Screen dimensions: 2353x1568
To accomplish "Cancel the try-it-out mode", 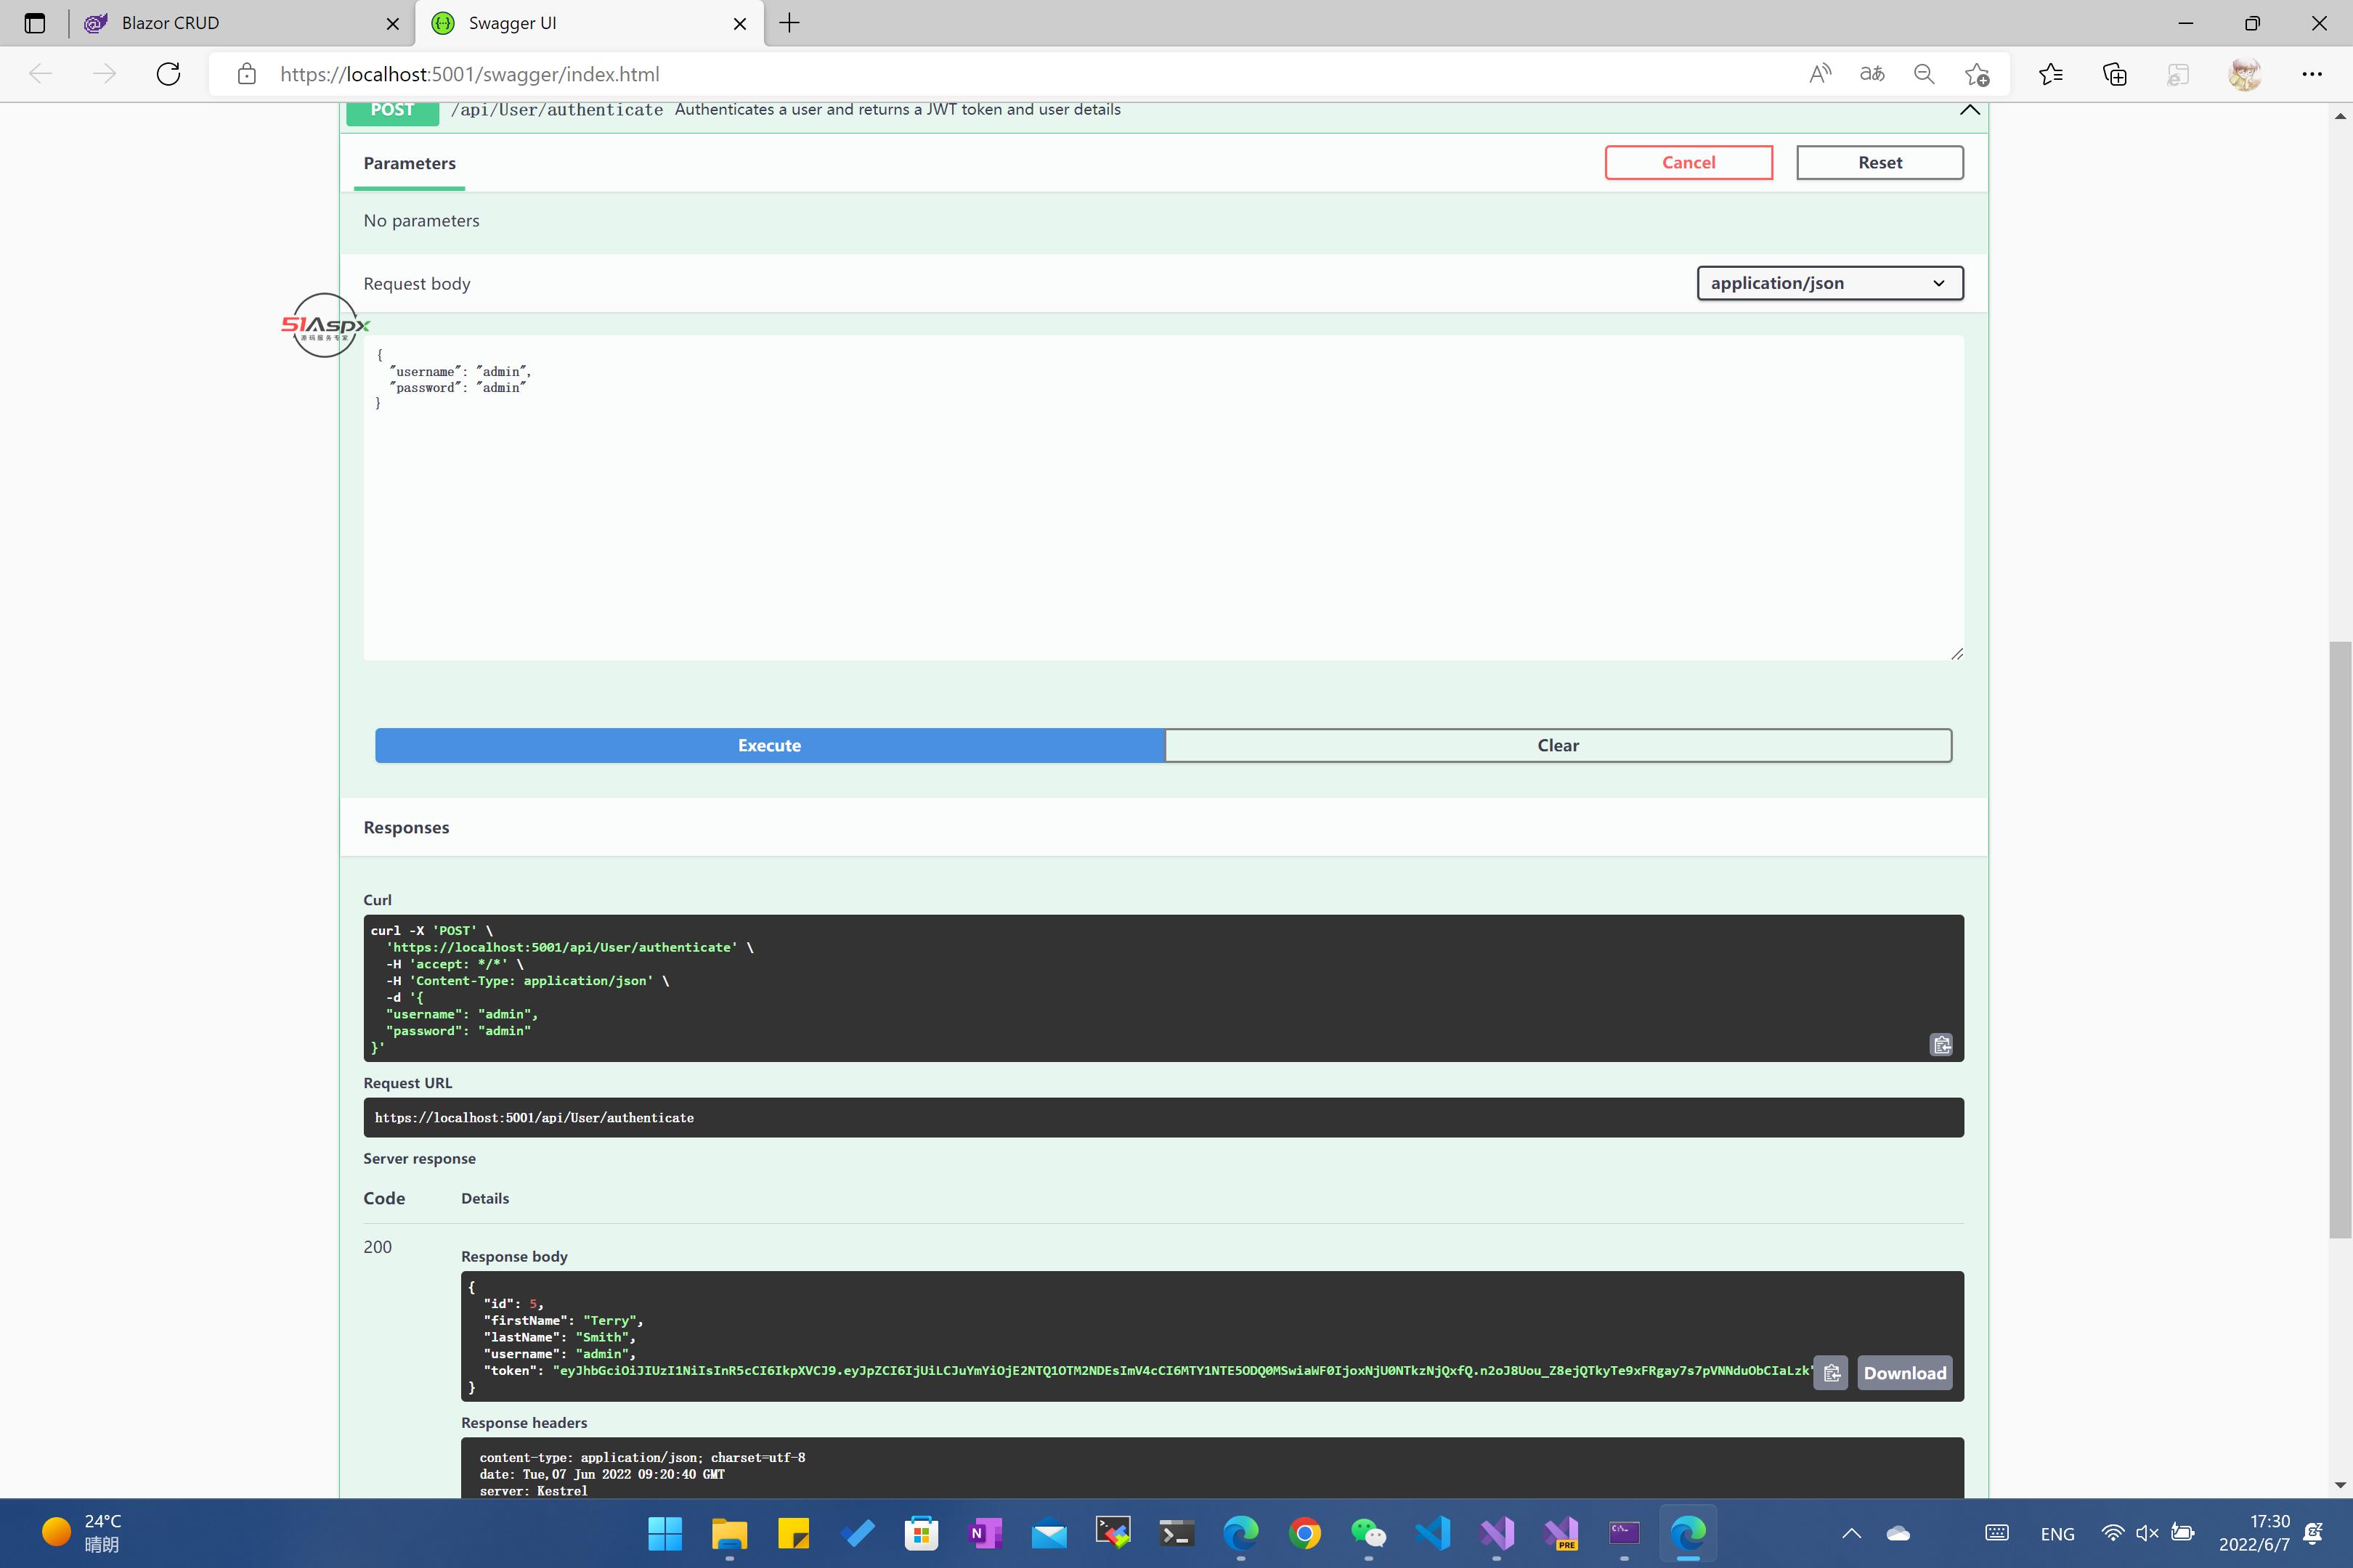I will click(1688, 162).
